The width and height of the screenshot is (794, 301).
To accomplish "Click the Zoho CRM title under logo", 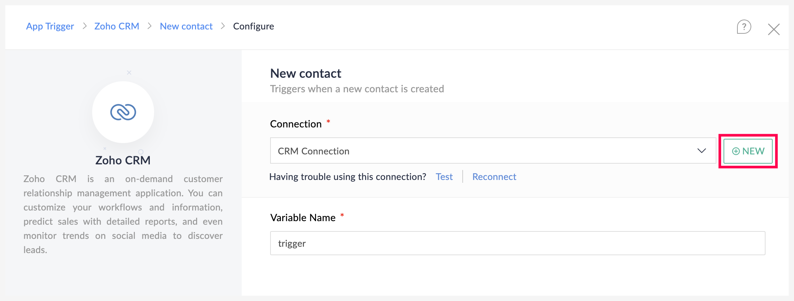I will (x=123, y=160).
